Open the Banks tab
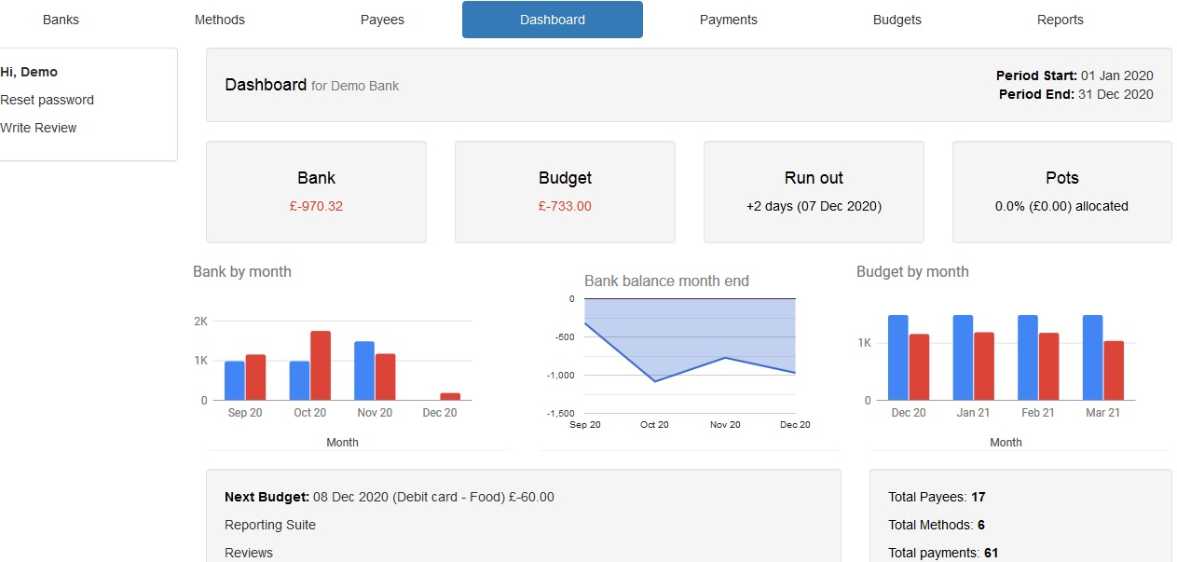Viewport: 1177px width, 562px height. pos(61,20)
